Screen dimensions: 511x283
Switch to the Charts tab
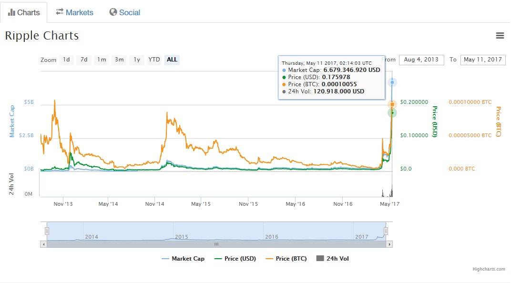(x=23, y=12)
